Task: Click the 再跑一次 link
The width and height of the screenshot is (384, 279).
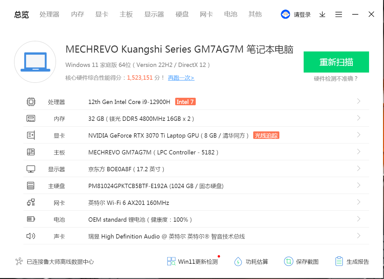Action: 181,78
